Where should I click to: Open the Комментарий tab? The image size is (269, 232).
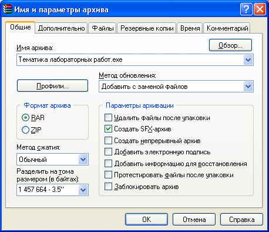point(227,28)
